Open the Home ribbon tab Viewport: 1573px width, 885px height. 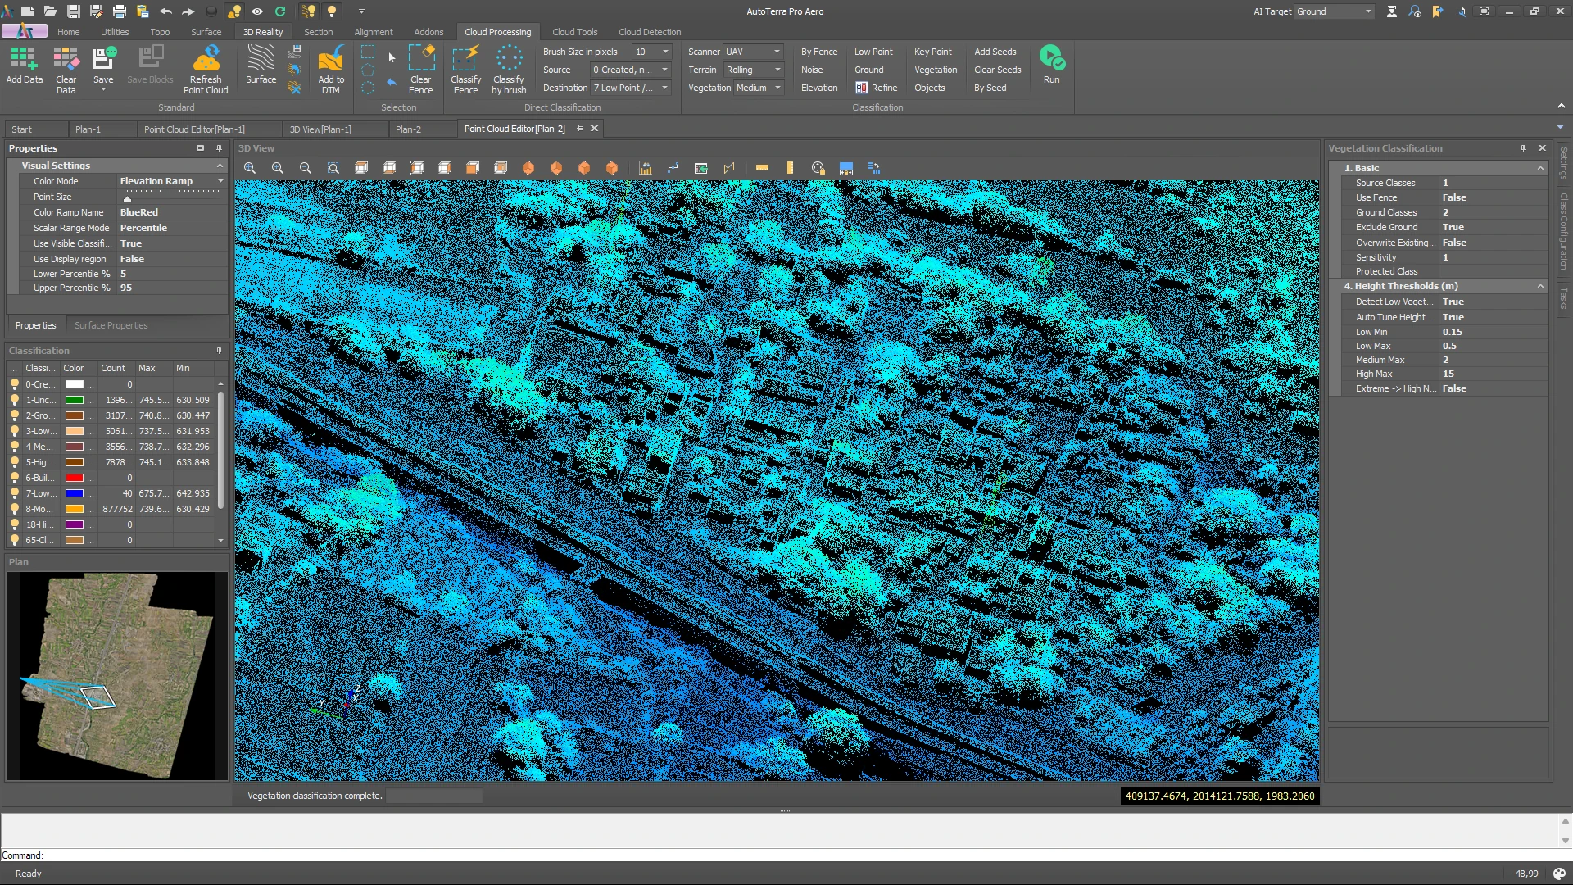click(x=69, y=32)
